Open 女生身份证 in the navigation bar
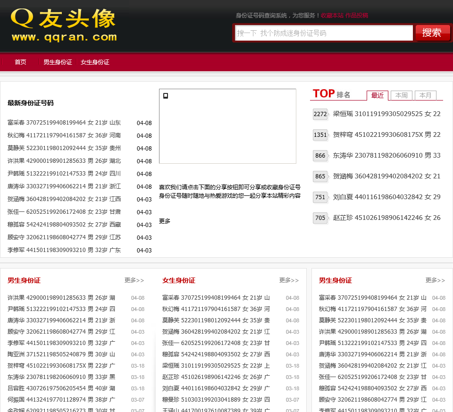The width and height of the screenshot is (453, 412). [95, 62]
